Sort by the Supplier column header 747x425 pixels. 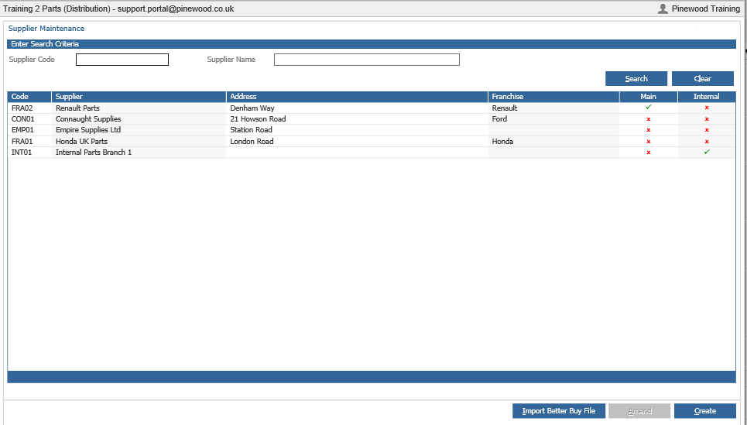pyautogui.click(x=139, y=97)
